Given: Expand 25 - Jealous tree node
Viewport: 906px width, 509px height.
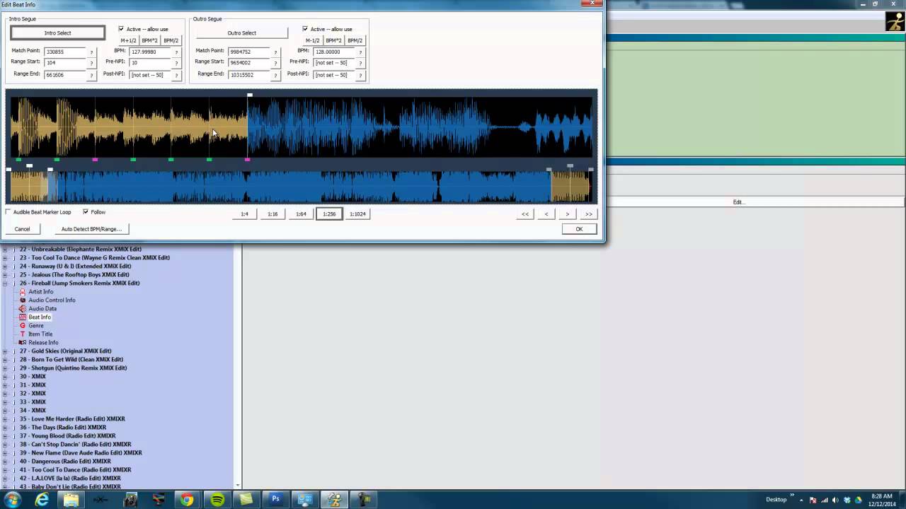Looking at the screenshot, I should click(5, 274).
